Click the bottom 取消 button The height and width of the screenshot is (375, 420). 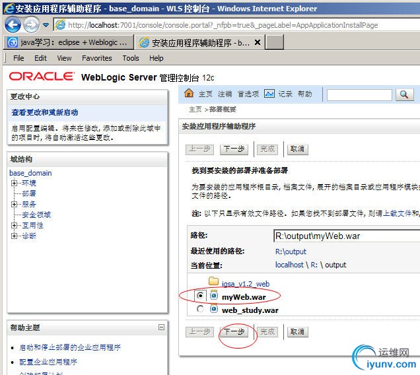click(298, 332)
